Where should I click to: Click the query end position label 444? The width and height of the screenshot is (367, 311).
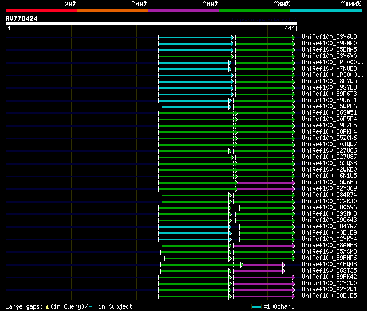pos(290,28)
